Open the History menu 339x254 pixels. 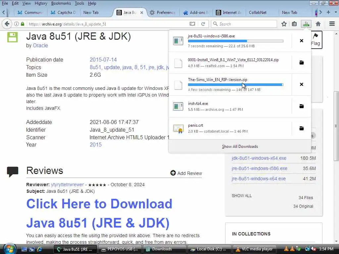coord(41,3)
